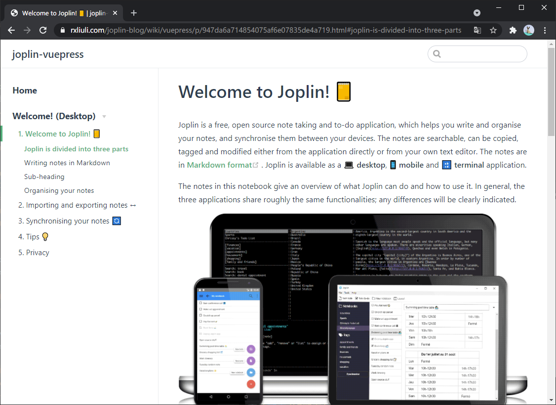Screen dimensions: 556x405
Task: Click the bold word desktop
Action: coord(370,165)
